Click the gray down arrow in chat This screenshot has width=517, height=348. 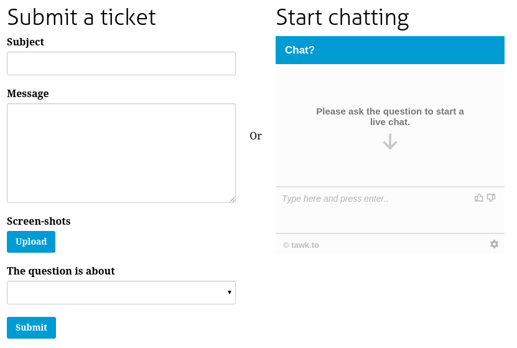tap(390, 141)
